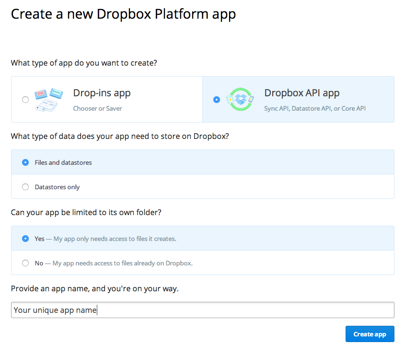The height and width of the screenshot is (355, 405).
Task: Select No radio for existing Dropbox files
Action: click(x=25, y=263)
